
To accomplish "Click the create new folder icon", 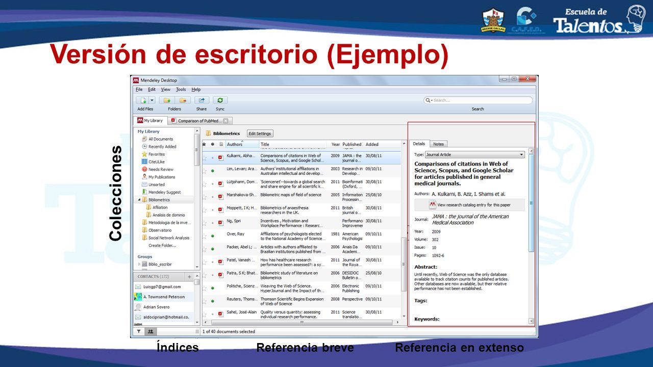I will coord(166,100).
